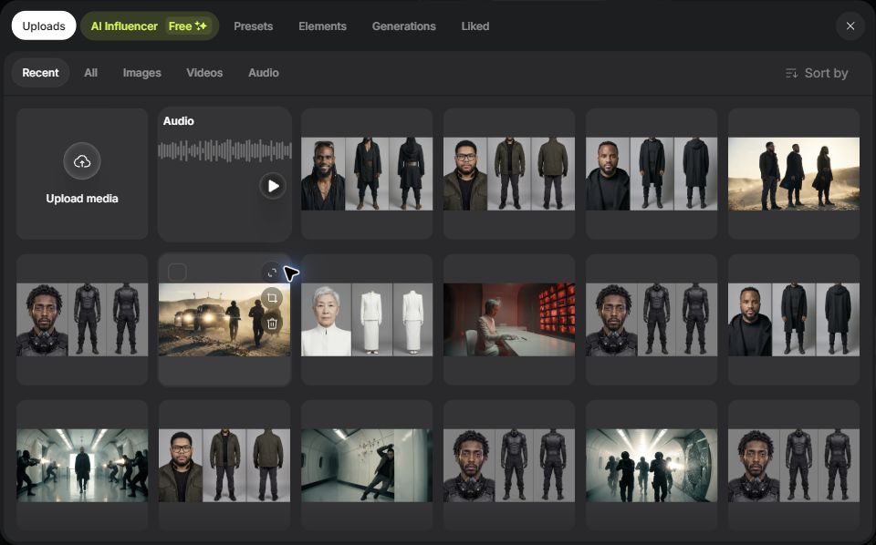Image resolution: width=876 pixels, height=545 pixels.
Task: Select the person crouching in white corridor image
Action: [x=367, y=465]
